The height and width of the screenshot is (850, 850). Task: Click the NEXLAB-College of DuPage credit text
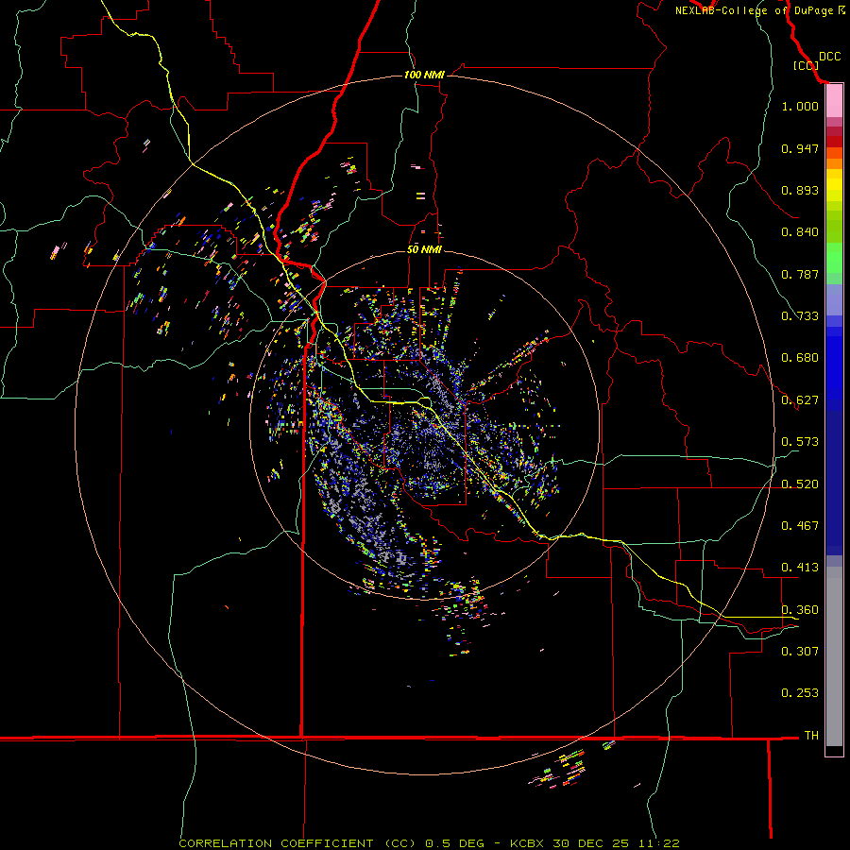754,10
